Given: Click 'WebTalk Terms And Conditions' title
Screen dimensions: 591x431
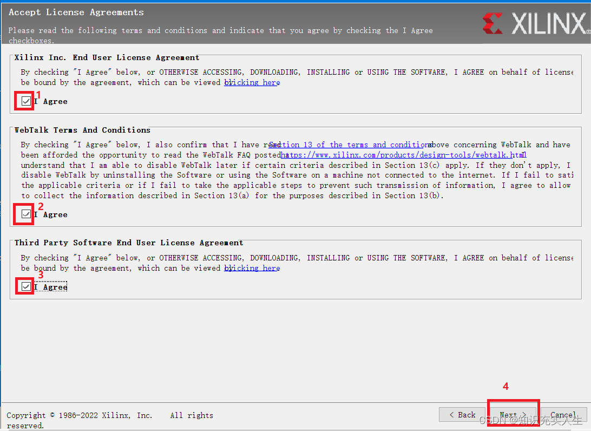Looking at the screenshot, I should (82, 130).
